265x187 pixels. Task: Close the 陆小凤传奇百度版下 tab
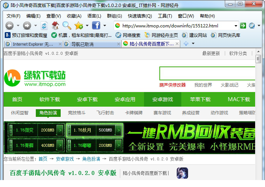[177, 44]
